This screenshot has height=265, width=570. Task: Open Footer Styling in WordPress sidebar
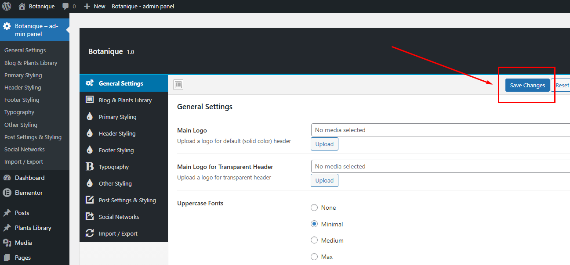point(22,100)
